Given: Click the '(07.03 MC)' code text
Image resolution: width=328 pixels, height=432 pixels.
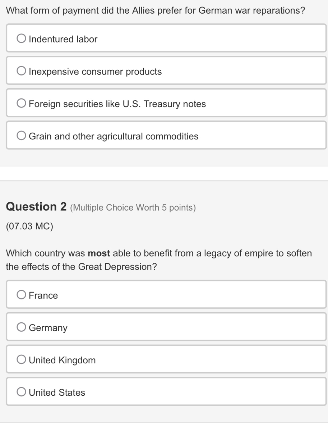Looking at the screenshot, I should [30, 226].
